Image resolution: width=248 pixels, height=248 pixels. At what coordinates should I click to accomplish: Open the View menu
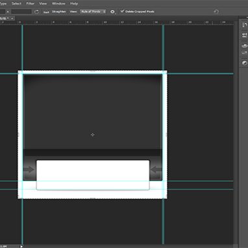click(x=43, y=3)
